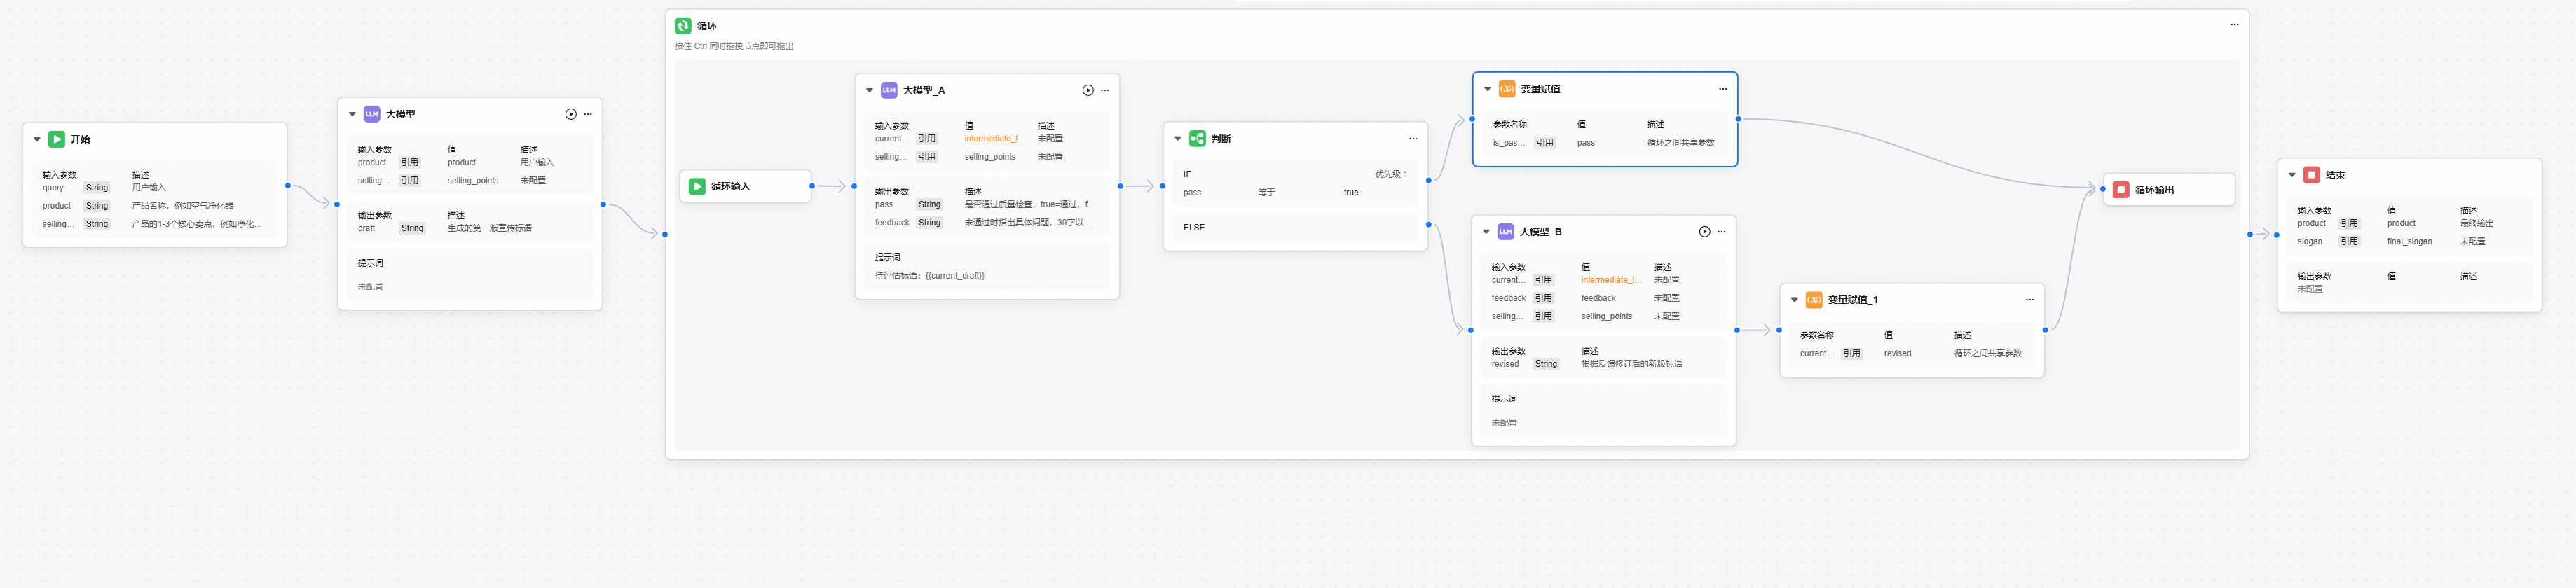The width and height of the screenshot is (2576, 588).
Task: Collapse the 变量赋值 node
Action: click(1487, 89)
